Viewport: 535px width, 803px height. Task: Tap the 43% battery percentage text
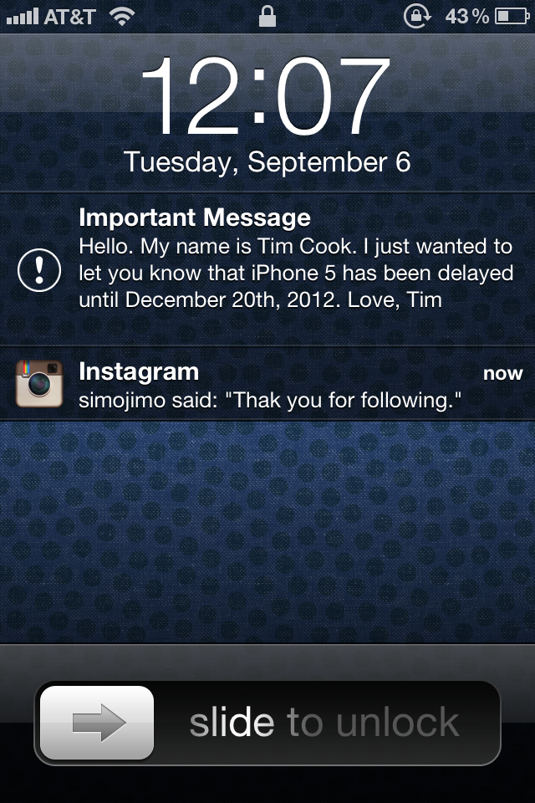point(467,17)
